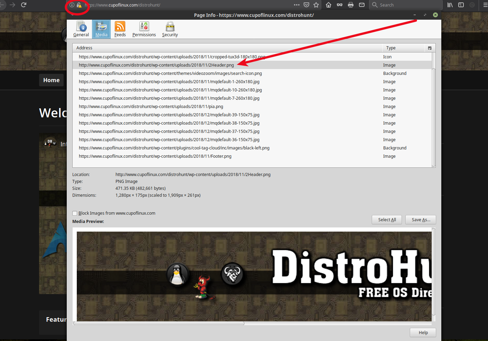
Task: Toggle the sidebar icon in Firefox toolbar
Action: (x=461, y=5)
